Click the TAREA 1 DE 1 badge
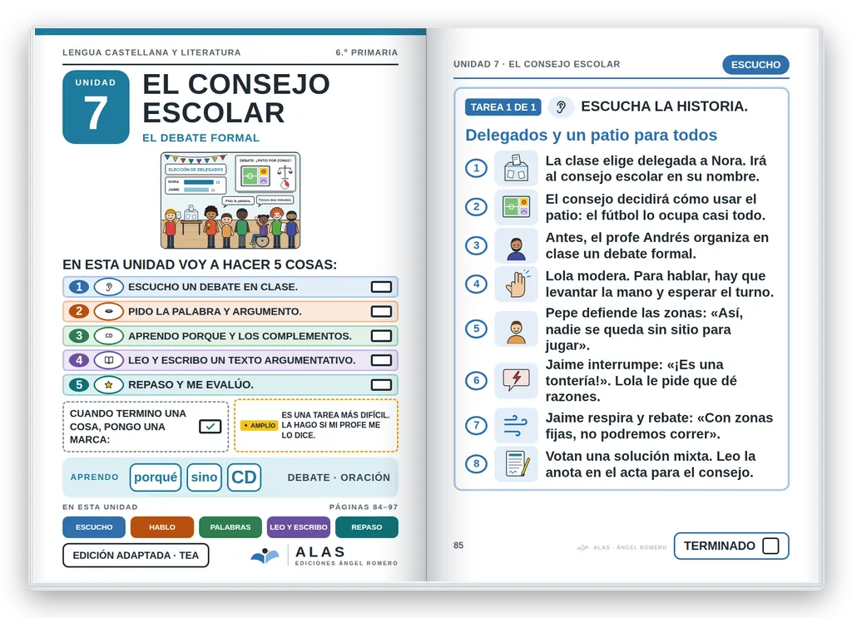852x618 pixels. tap(503, 107)
